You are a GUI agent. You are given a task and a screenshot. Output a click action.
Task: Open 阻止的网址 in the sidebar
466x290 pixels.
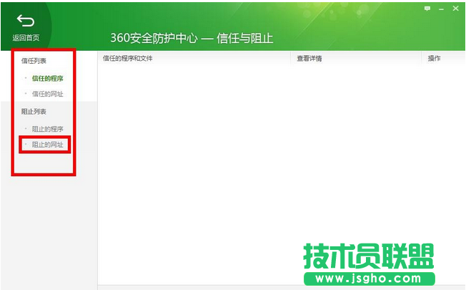tap(47, 145)
